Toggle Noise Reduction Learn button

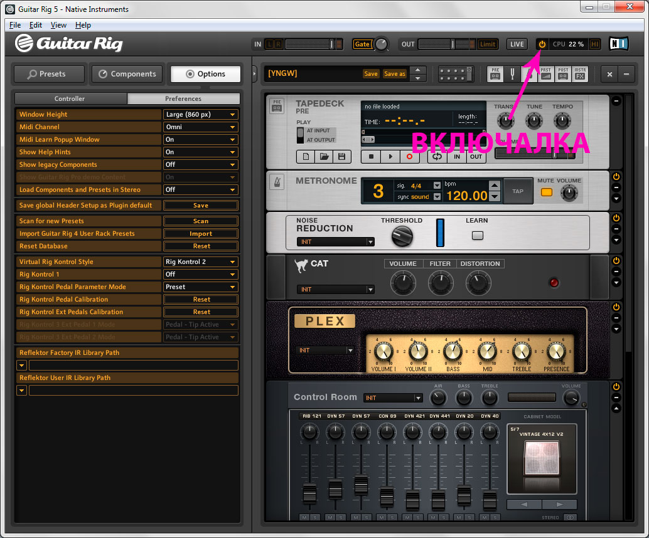click(x=478, y=236)
